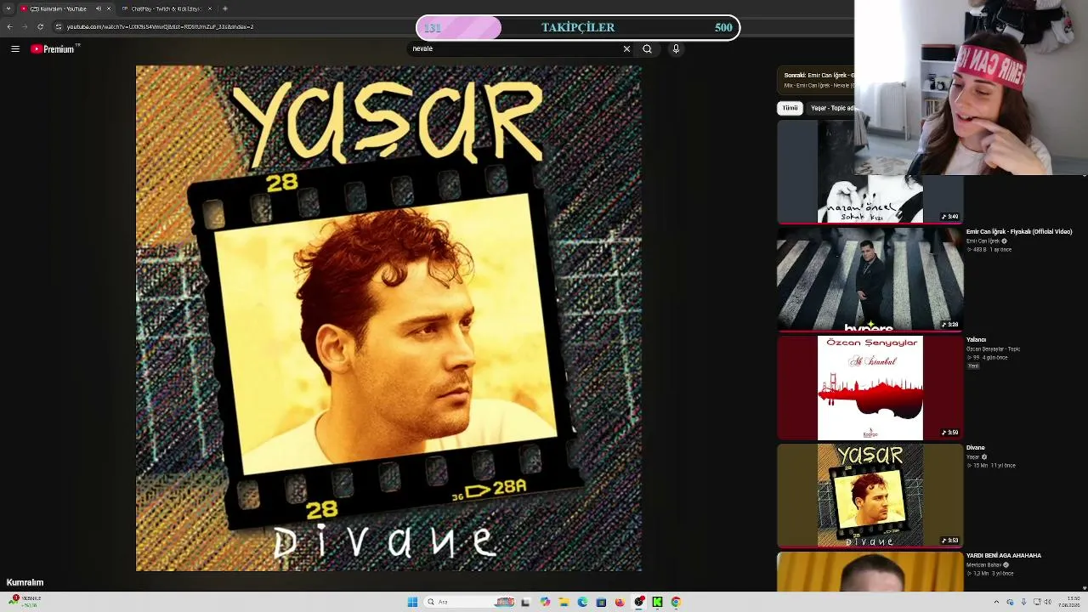Screen dimensions: 1088x612
Task: Visit Emir Can İğrek channel link
Action: [x=981, y=241]
